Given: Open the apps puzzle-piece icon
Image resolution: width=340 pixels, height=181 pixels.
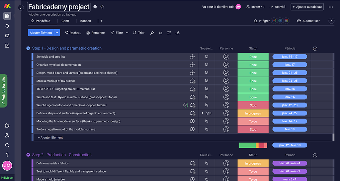Looking at the screenshot, I should (7, 126).
